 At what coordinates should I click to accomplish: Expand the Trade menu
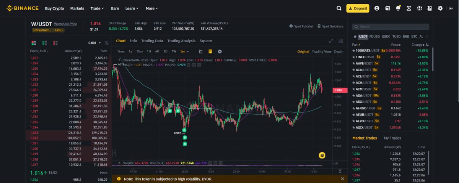(x=98, y=8)
